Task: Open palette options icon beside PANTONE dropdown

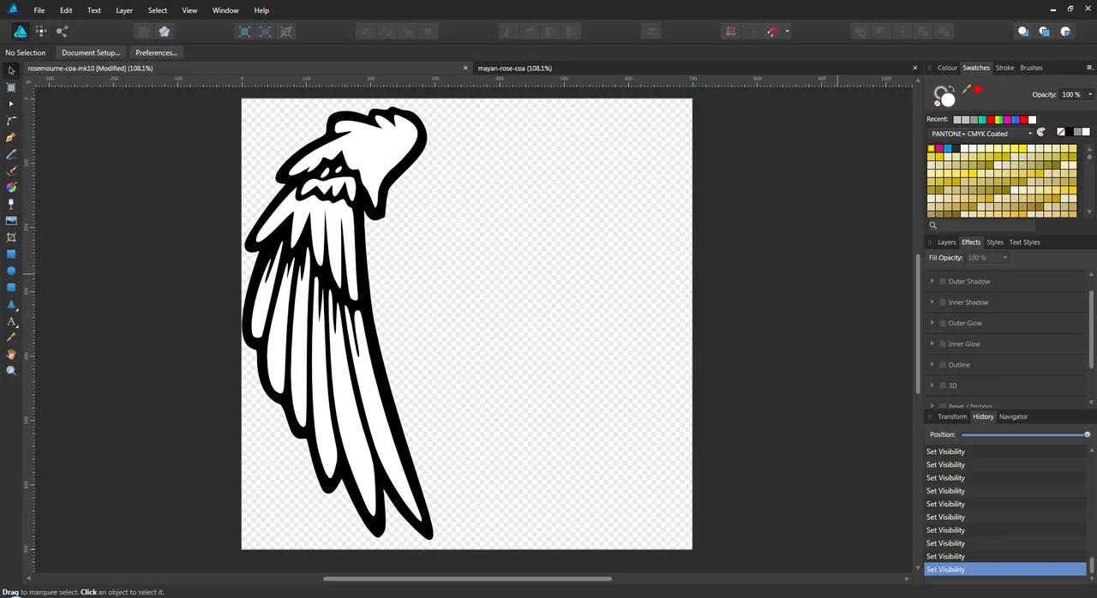Action: point(1041,133)
